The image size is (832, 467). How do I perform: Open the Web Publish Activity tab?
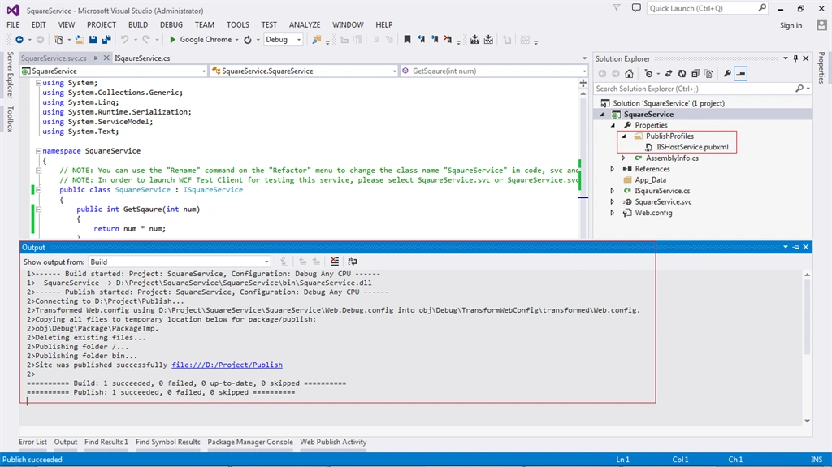pos(333,442)
